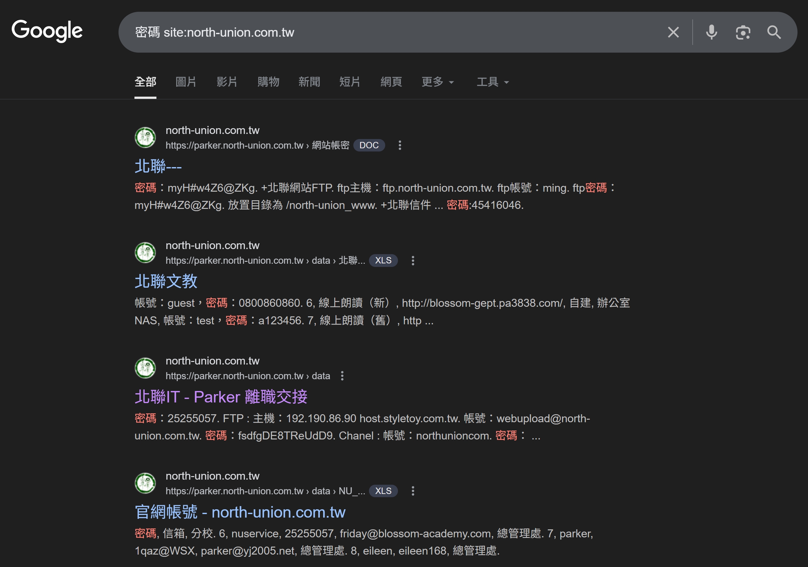Open the 北聯文教 result link
Viewport: 808px width, 567px height.
click(x=166, y=281)
